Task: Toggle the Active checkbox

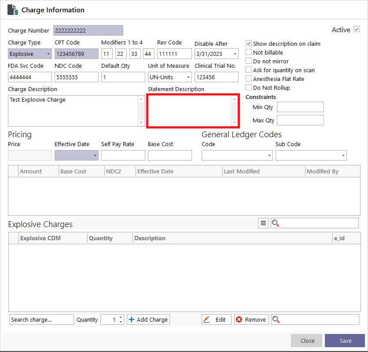Action: click(357, 29)
